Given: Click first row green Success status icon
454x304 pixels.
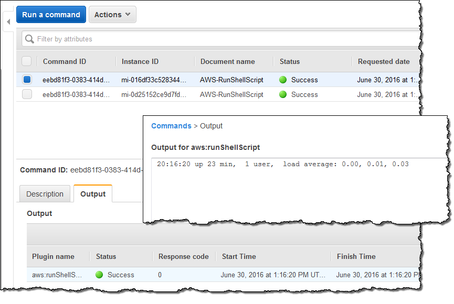Looking at the screenshot, I should click(283, 80).
